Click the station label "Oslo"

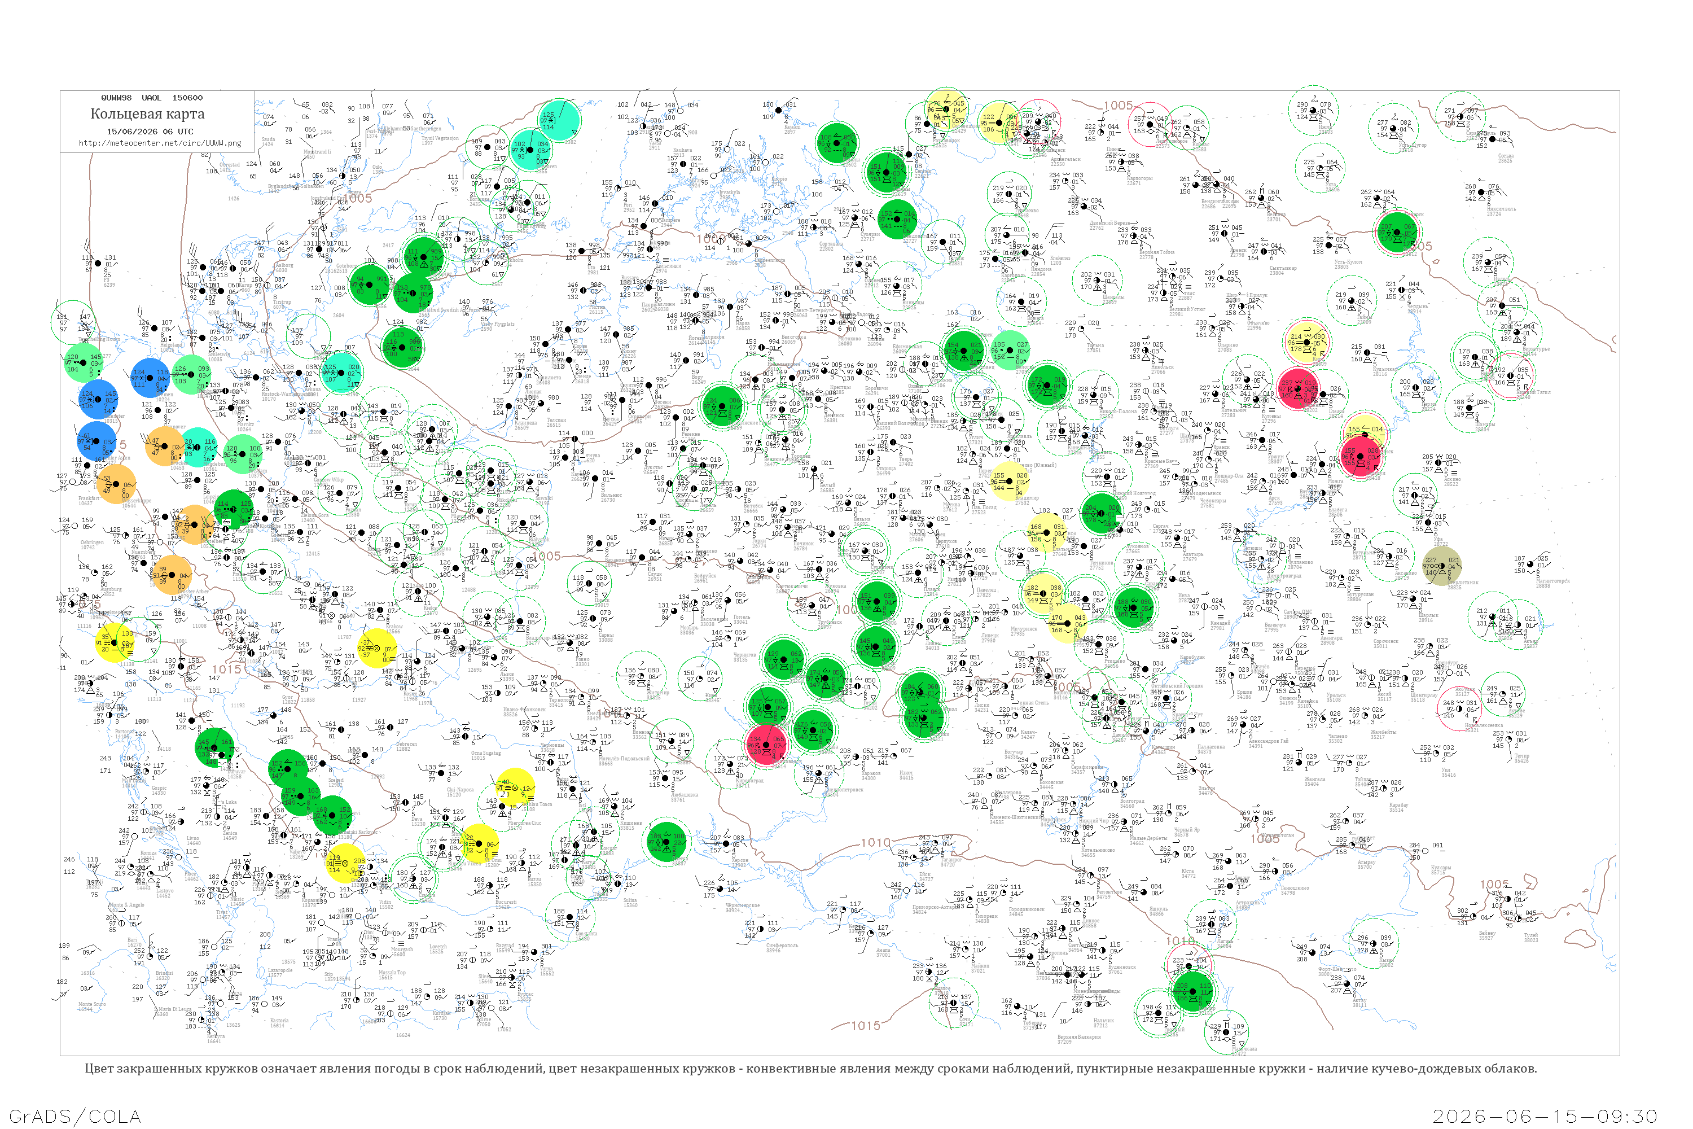coord(377,167)
